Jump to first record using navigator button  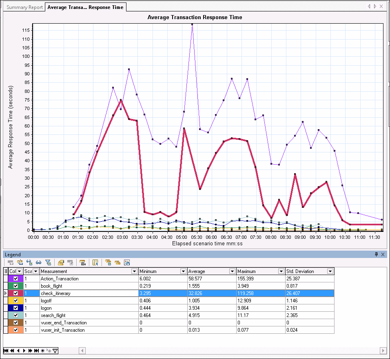(x=6, y=350)
